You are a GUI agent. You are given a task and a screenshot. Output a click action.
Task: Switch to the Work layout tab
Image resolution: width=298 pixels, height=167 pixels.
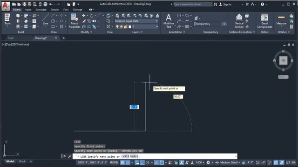pos(22,161)
